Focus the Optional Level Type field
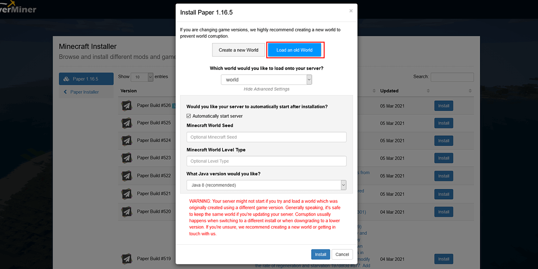The width and height of the screenshot is (538, 269). (x=266, y=161)
